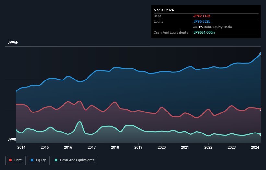Image resolution: width=266 pixels, height=170 pixels.
Task: Click the 2018 x-axis label
Action: tap(115, 147)
